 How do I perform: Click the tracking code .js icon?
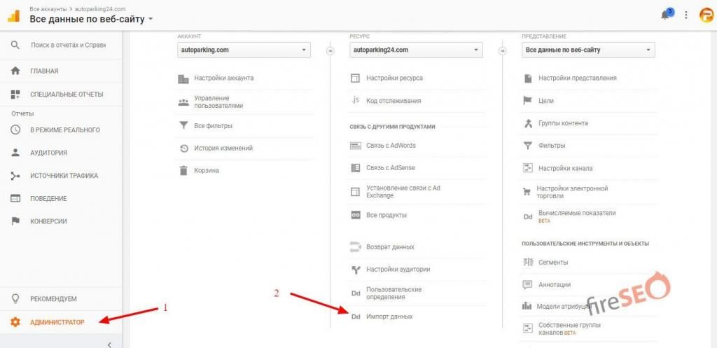355,100
